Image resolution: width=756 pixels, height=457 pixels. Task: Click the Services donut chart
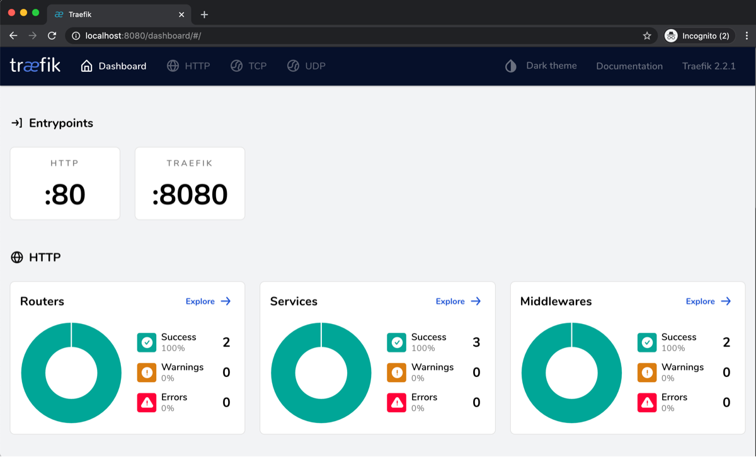click(x=321, y=373)
